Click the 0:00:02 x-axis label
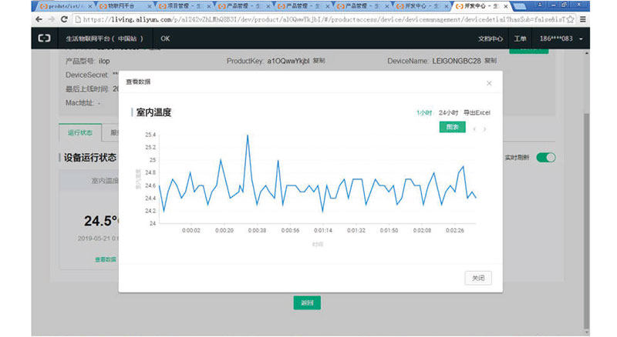This screenshot has width=617, height=337. point(190,231)
